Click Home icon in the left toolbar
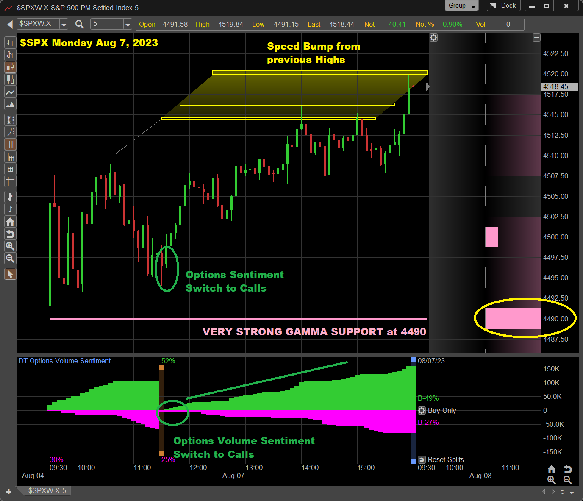This screenshot has height=501, width=583. [x=10, y=222]
